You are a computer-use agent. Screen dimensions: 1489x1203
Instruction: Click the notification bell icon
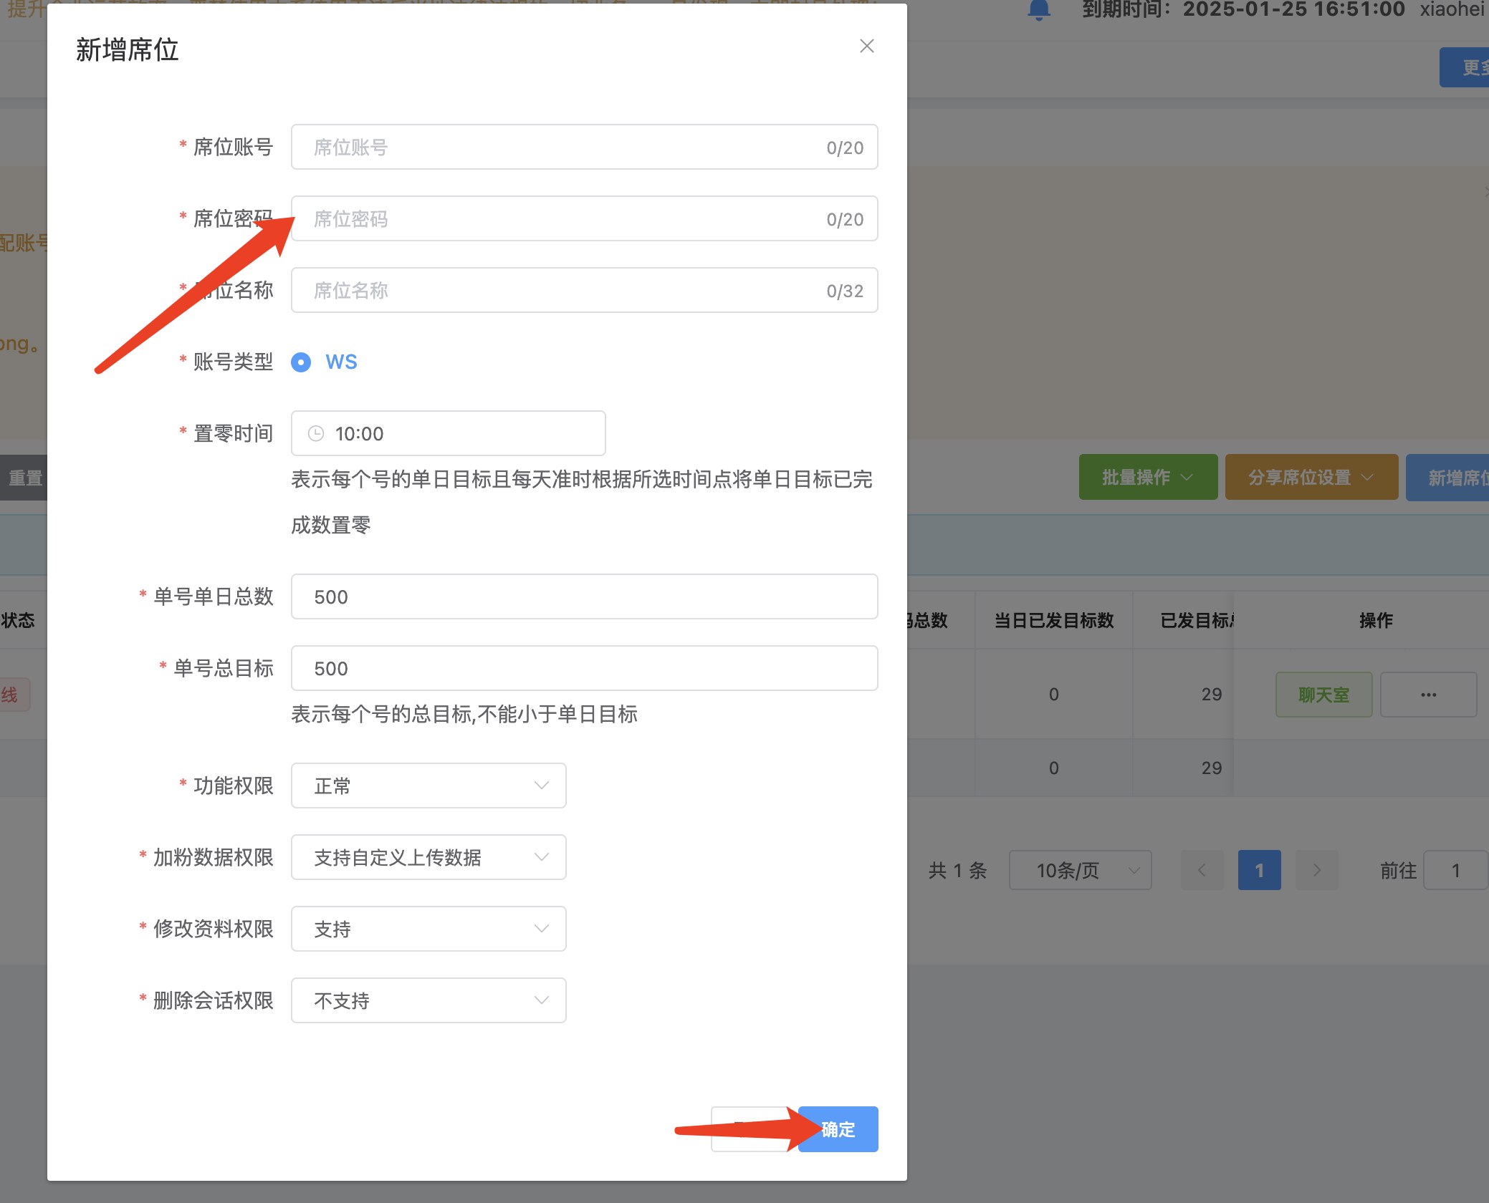(x=1038, y=10)
